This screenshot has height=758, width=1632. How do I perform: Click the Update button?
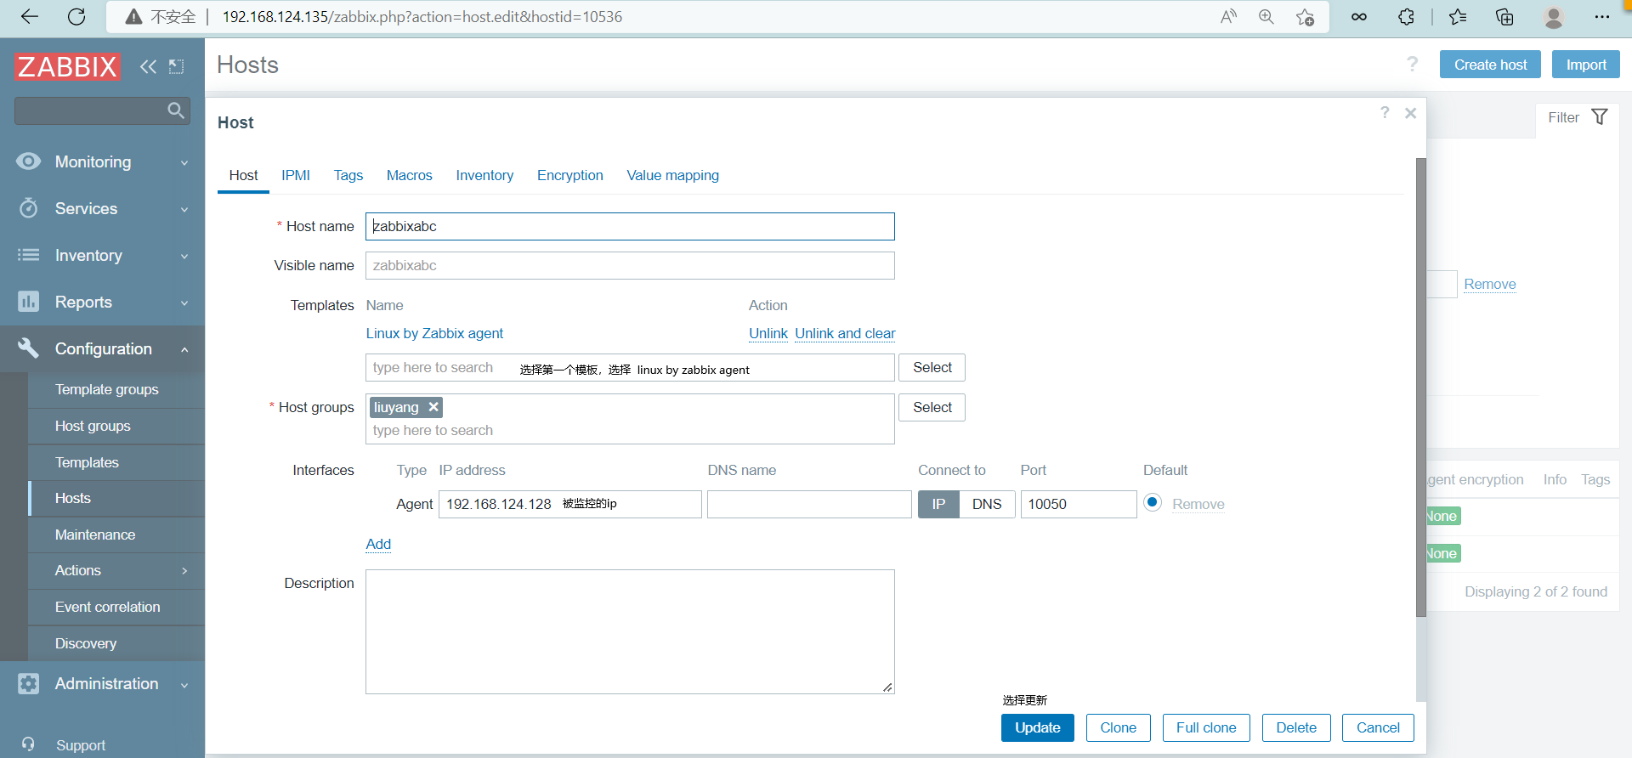(x=1038, y=727)
